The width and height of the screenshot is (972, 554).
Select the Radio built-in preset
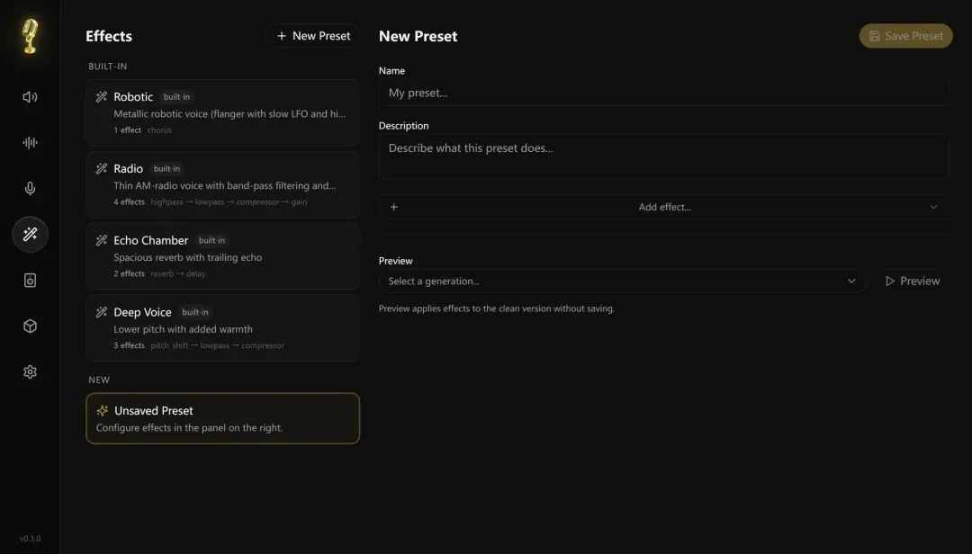coord(222,184)
